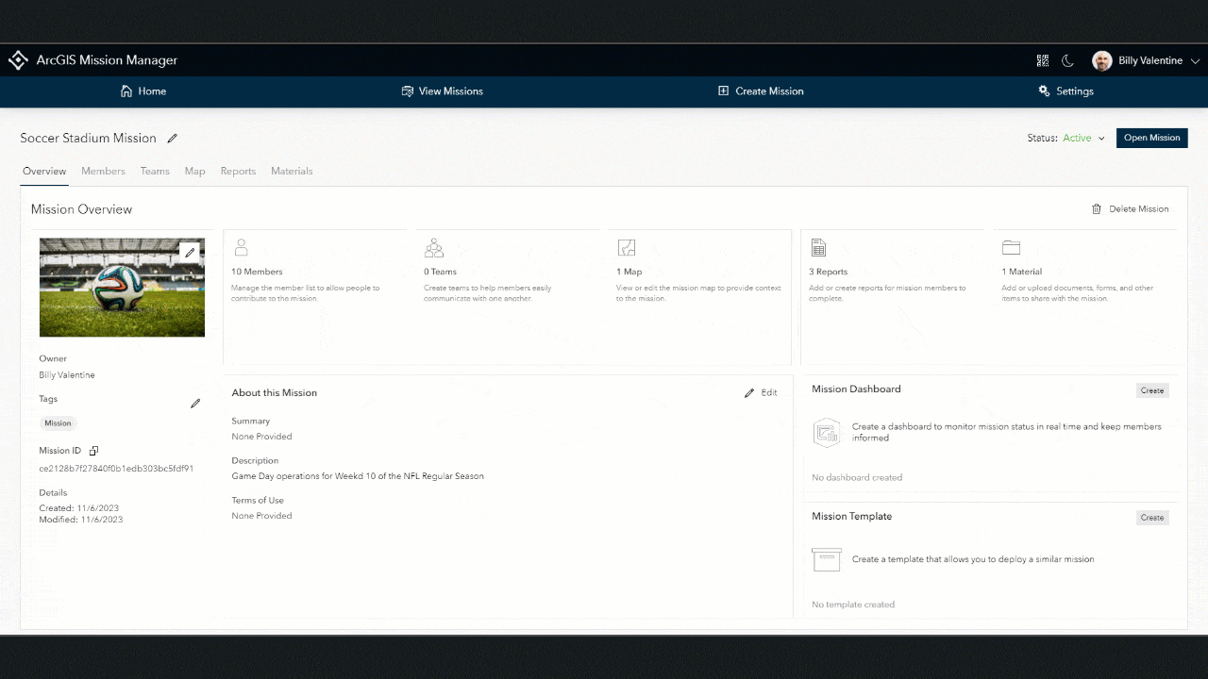Click the soccer ball mission thumbnail image

coord(122,288)
